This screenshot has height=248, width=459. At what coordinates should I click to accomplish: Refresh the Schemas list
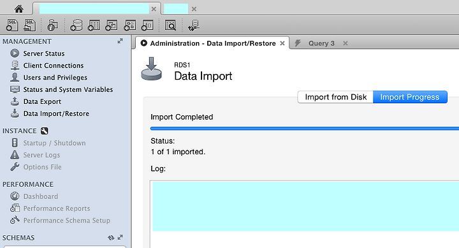point(111,237)
